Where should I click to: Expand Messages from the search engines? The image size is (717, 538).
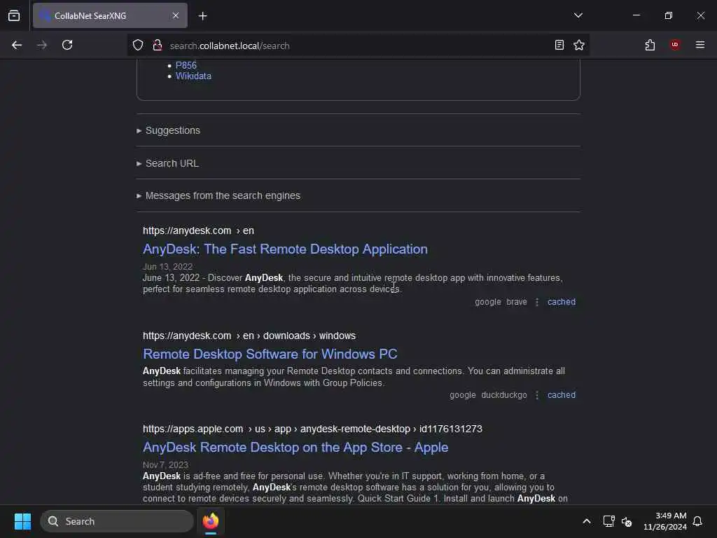tap(218, 196)
